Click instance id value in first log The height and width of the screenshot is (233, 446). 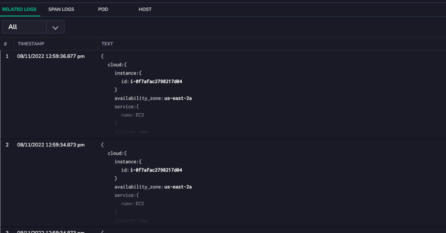tap(156, 81)
